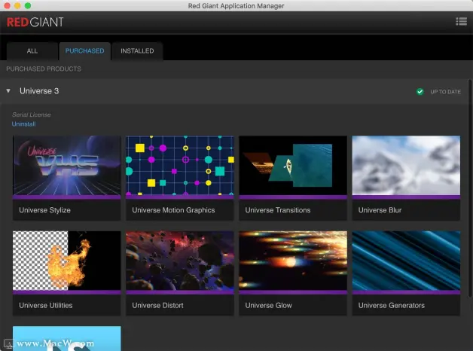Select the Universe Glow thumbnail
Screen dimensions: 473x351
coord(293,261)
